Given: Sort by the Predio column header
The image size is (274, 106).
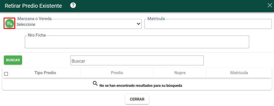Looking at the screenshot, I should coord(117,73).
